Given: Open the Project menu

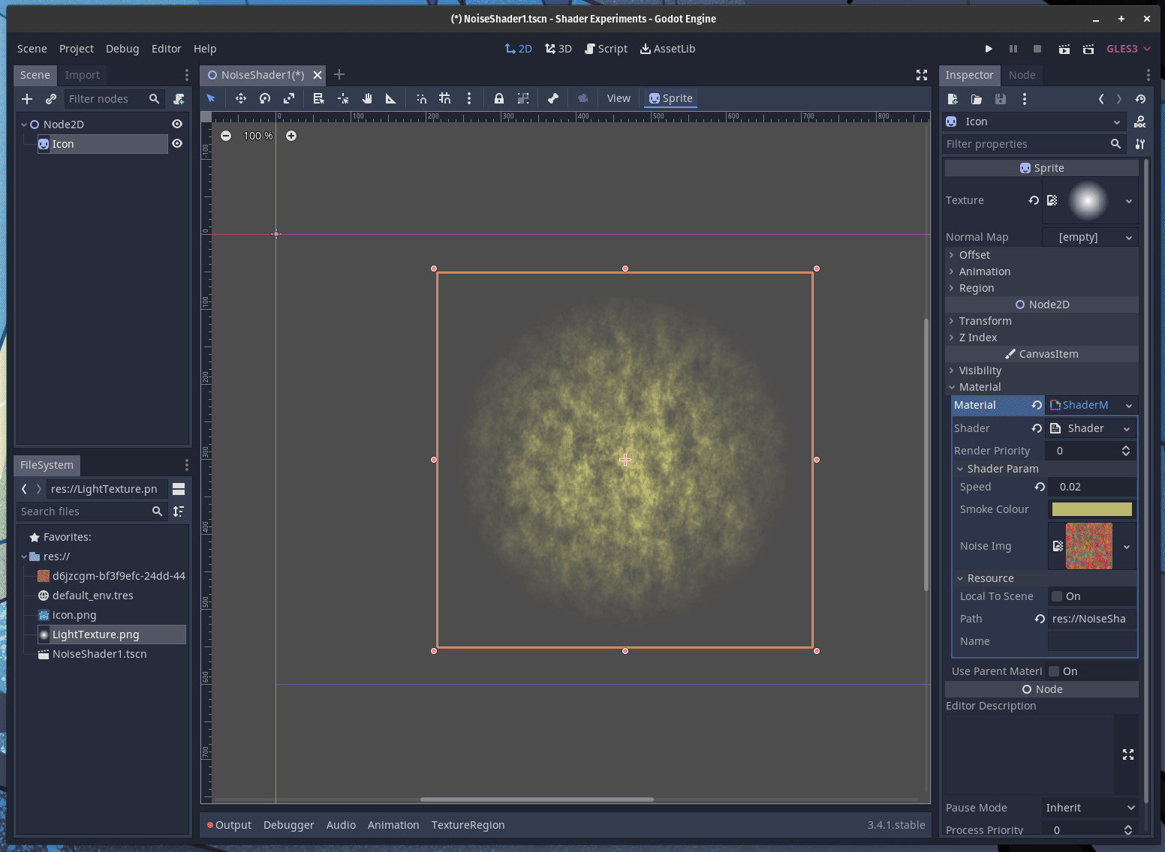Looking at the screenshot, I should pyautogui.click(x=77, y=49).
